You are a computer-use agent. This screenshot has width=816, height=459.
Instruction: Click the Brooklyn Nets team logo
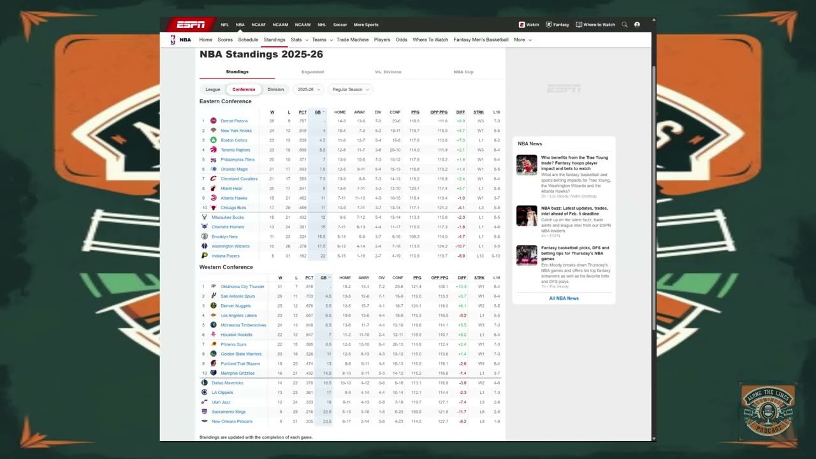click(x=205, y=237)
